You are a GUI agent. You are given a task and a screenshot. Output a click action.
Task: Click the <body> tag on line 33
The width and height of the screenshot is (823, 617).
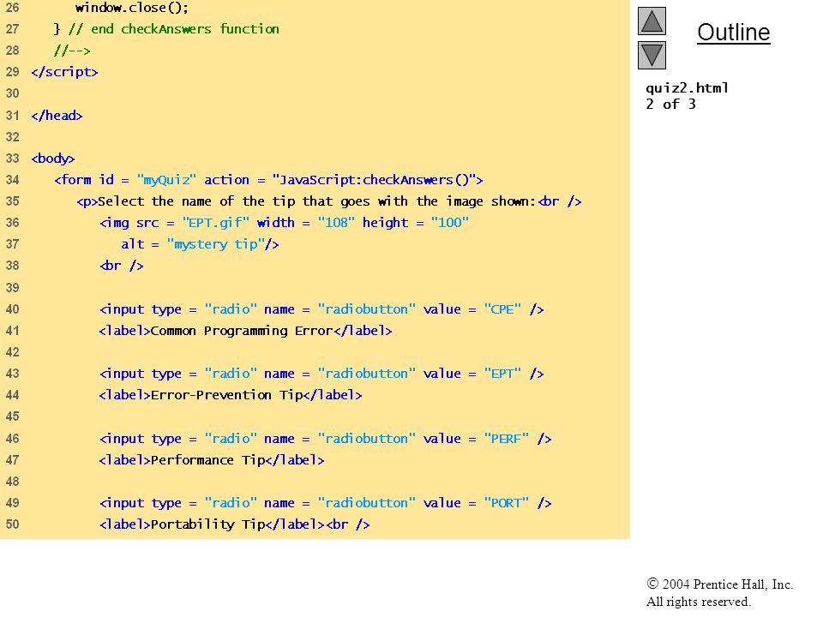tap(53, 159)
